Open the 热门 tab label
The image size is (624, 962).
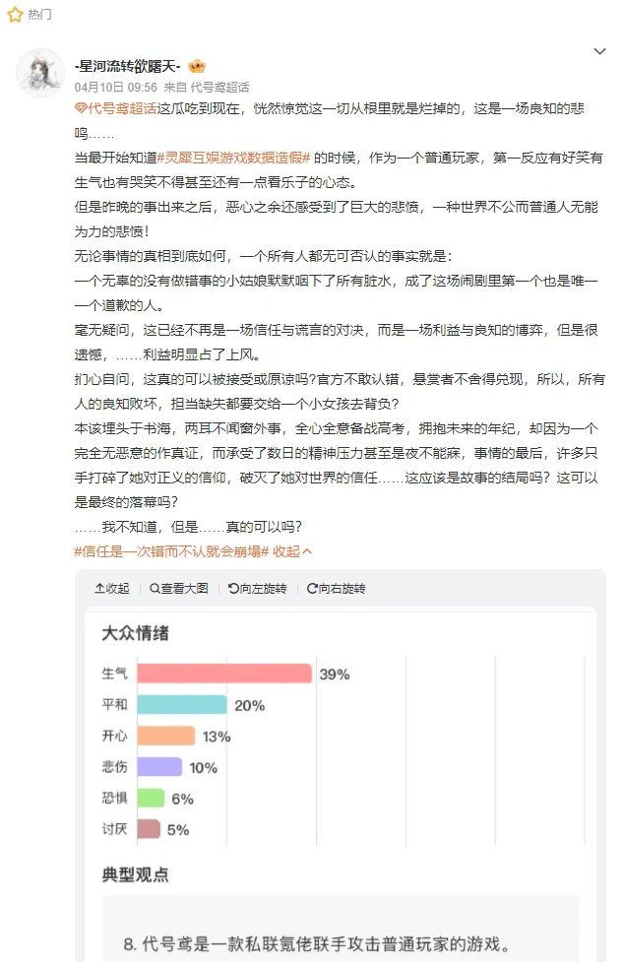(40, 15)
